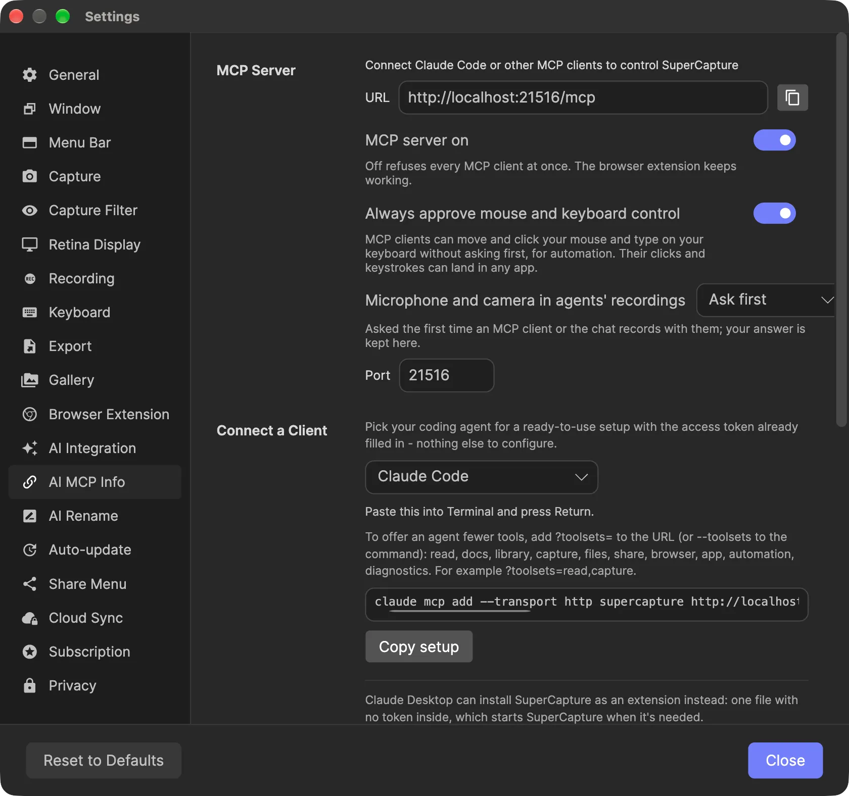Go to Auto-update settings
Screen dimensions: 849x796
click(95, 550)
